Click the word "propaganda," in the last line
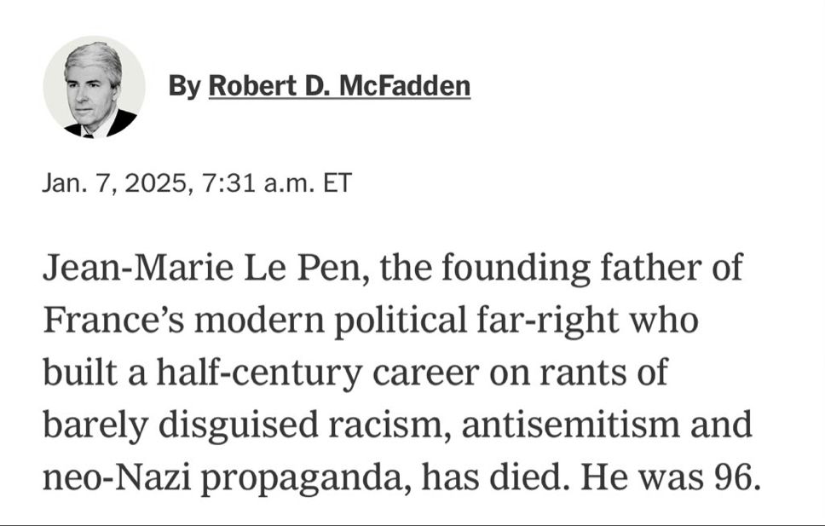Screen dimensions: 825x526 (x=306, y=479)
